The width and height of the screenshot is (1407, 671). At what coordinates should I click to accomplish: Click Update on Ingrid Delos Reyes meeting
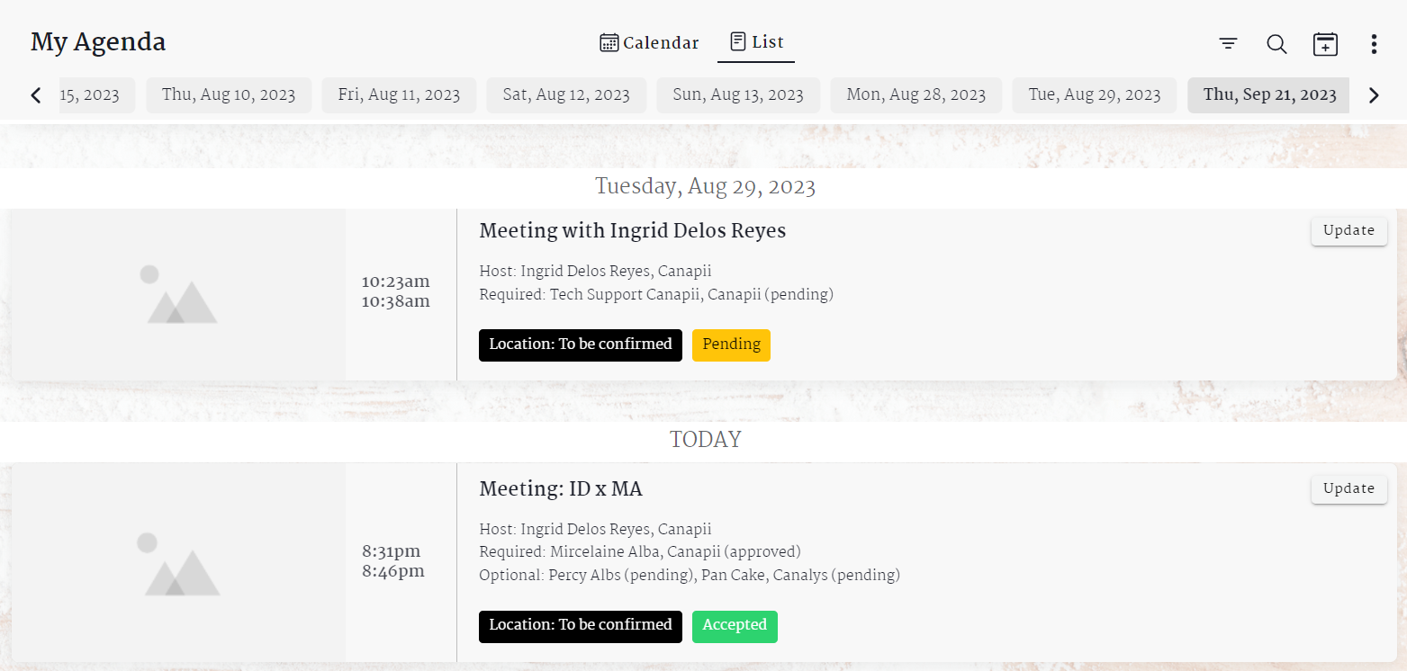1348,230
